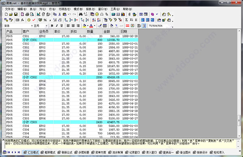This screenshot has width=243, height=157.
Task: Open Print Preview with the magnifier page icon
Action: click(32, 14)
